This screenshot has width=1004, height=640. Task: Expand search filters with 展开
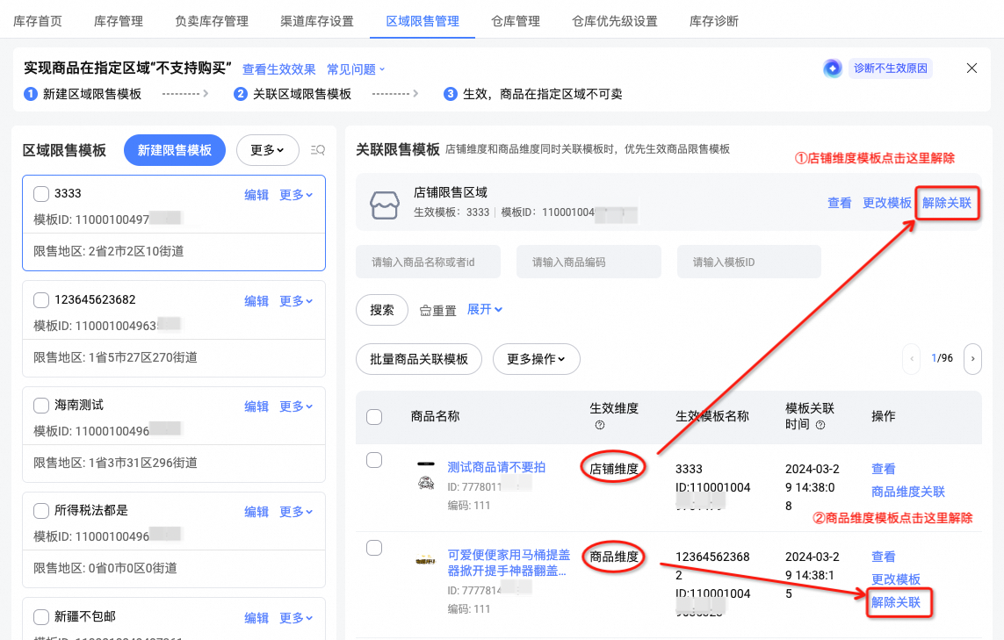coord(485,309)
